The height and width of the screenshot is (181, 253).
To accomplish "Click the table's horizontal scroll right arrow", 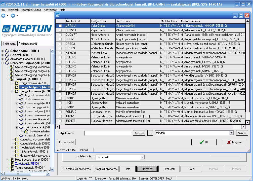I will tap(243, 127).
